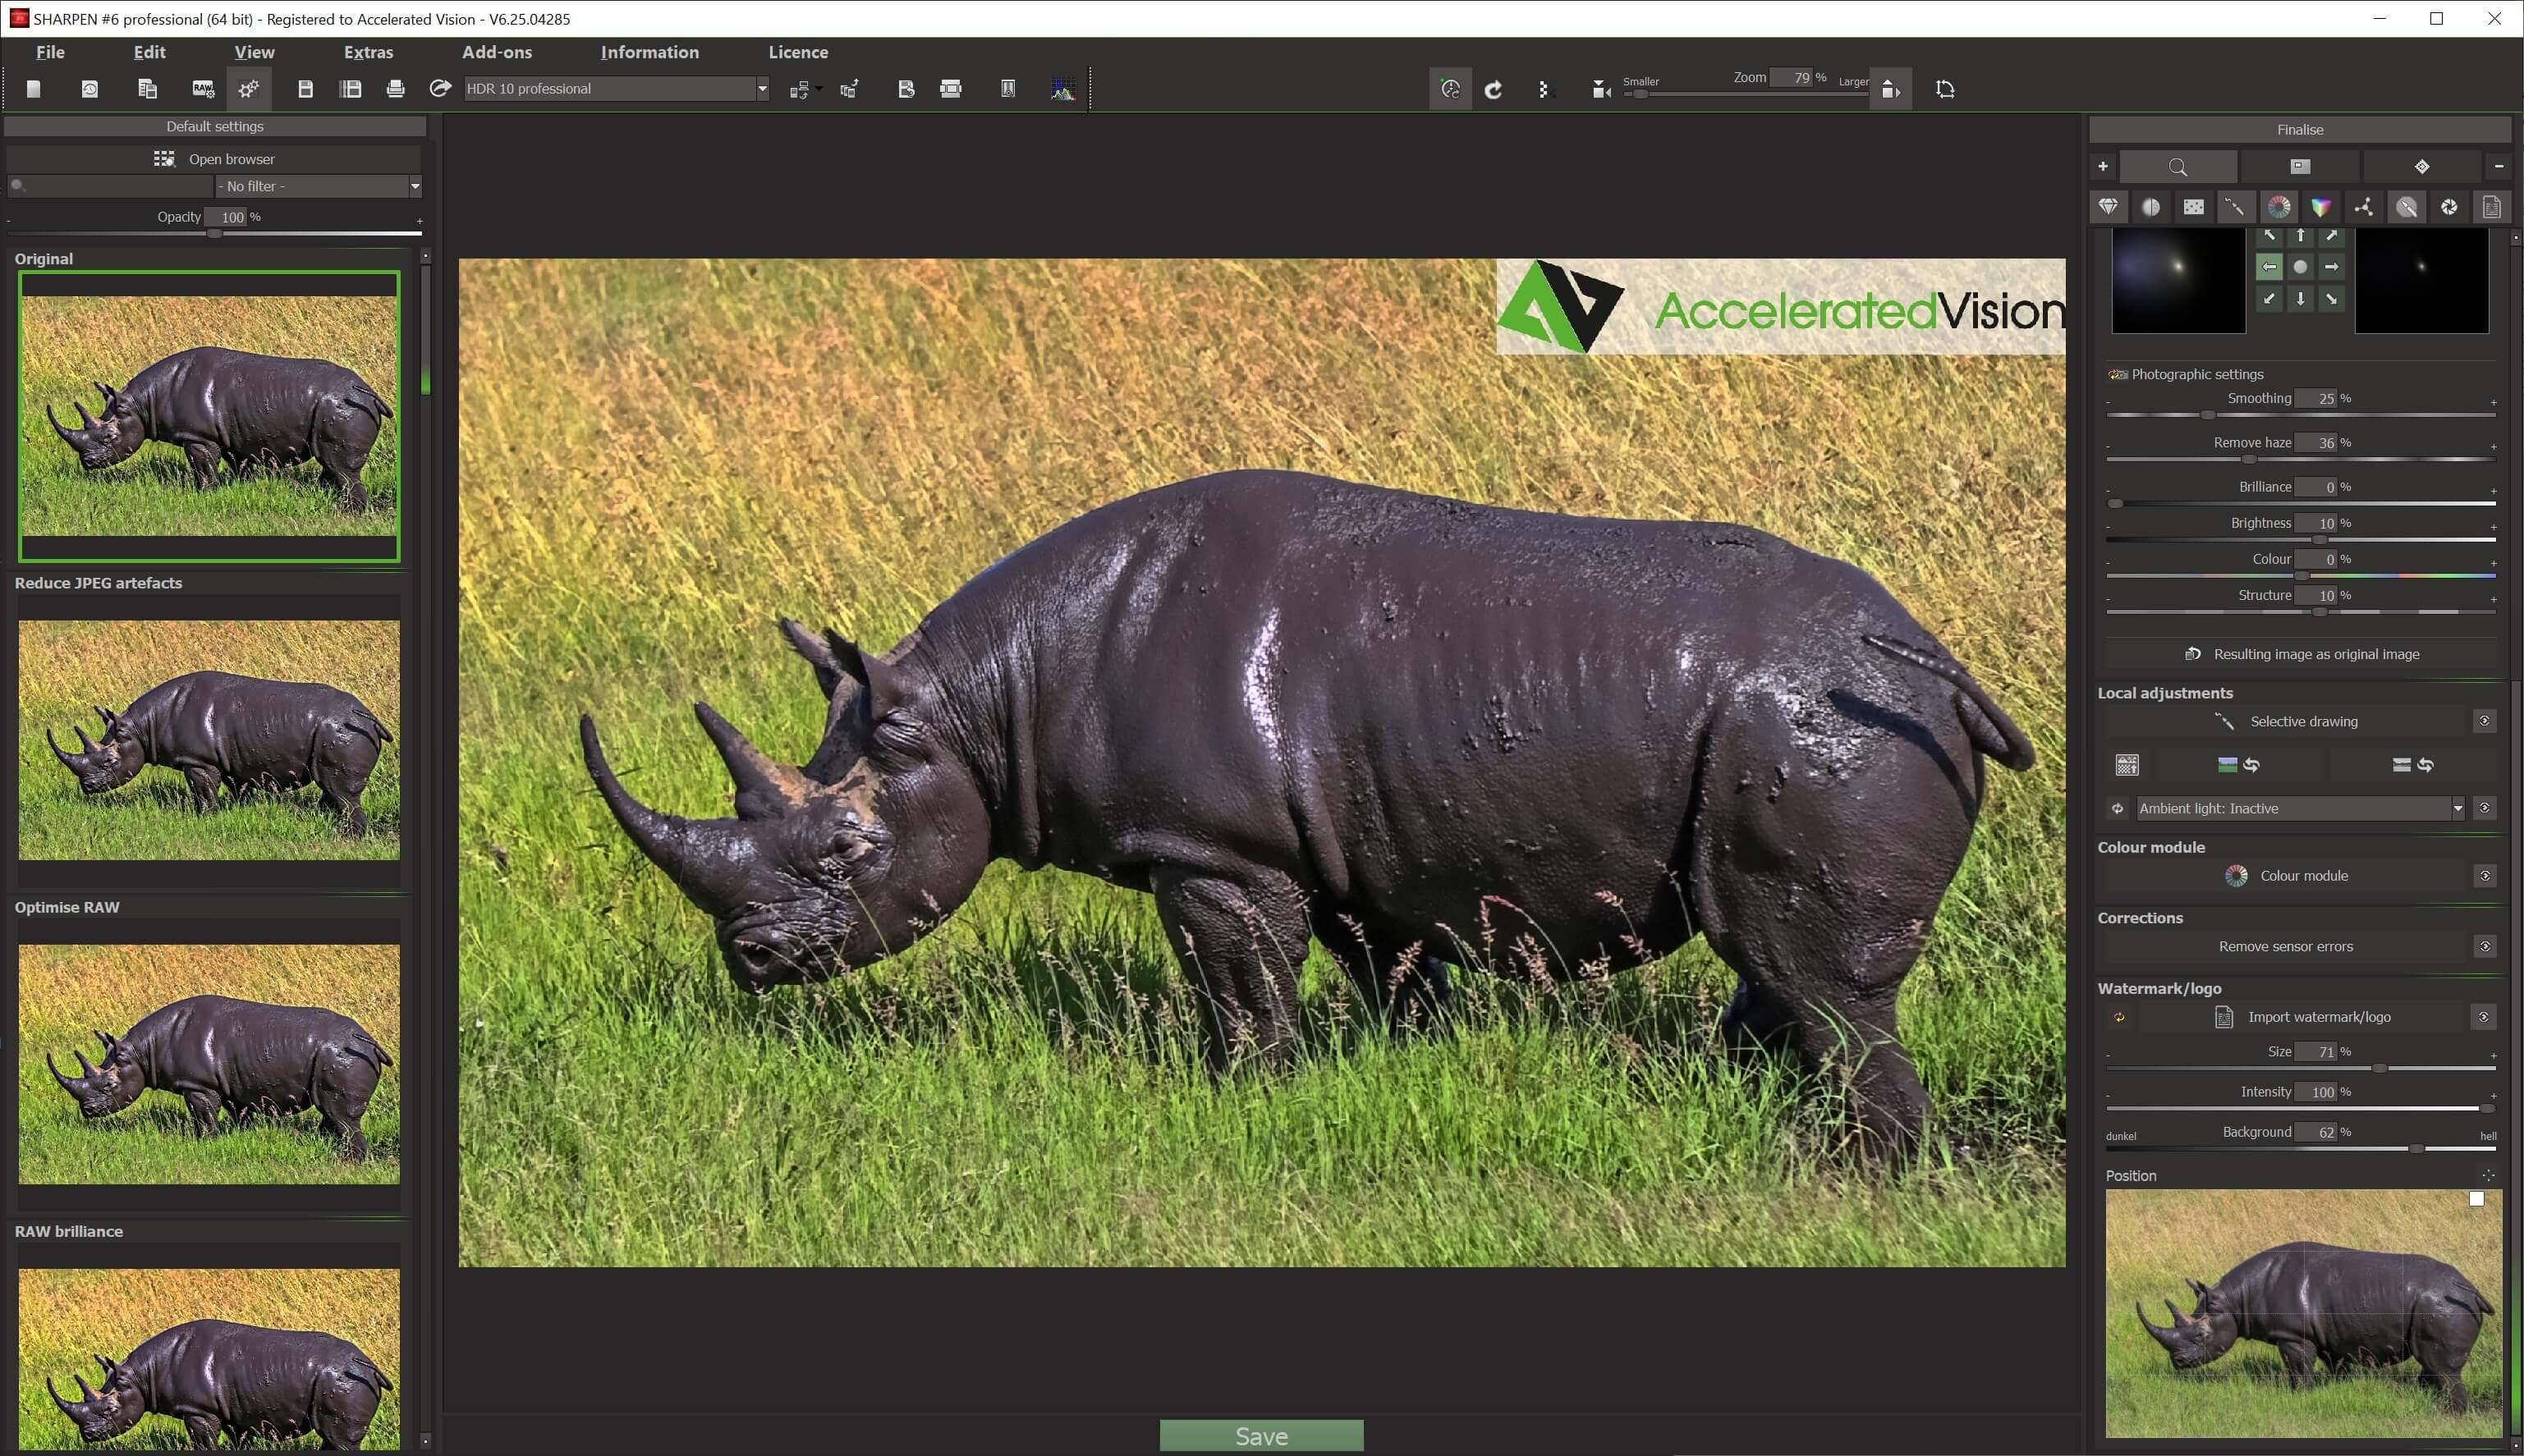Toggle the Colour module preview eye

coord(2485,875)
